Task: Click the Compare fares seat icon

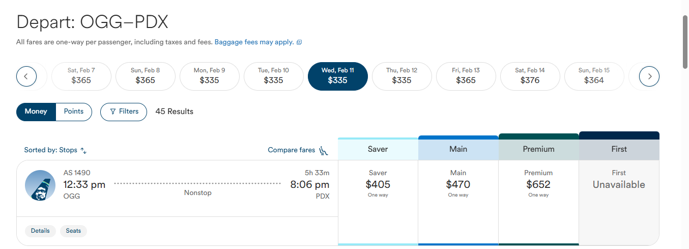Action: pos(324,150)
